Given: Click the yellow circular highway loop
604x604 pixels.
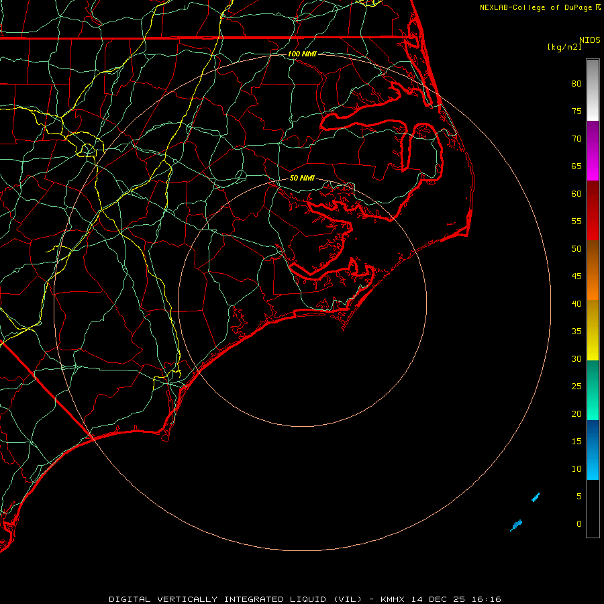Looking at the screenshot, I should pyautogui.click(x=87, y=149).
